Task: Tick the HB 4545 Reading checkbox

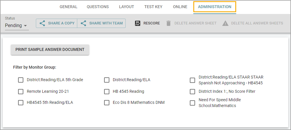Action: click(x=107, y=92)
